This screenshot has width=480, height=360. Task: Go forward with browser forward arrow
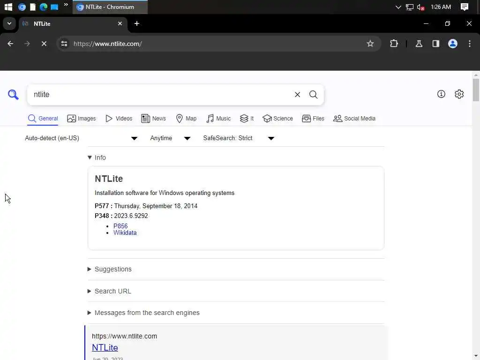tap(27, 44)
